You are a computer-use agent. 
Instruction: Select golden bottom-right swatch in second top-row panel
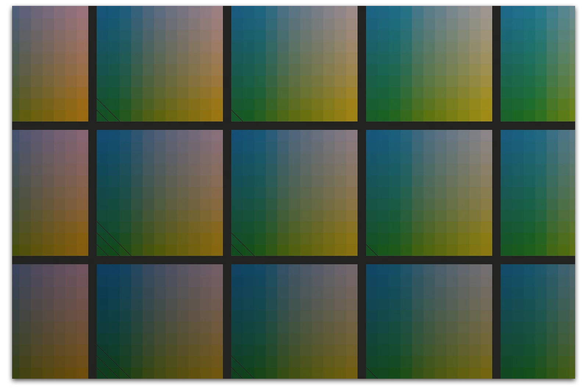[x=217, y=116]
